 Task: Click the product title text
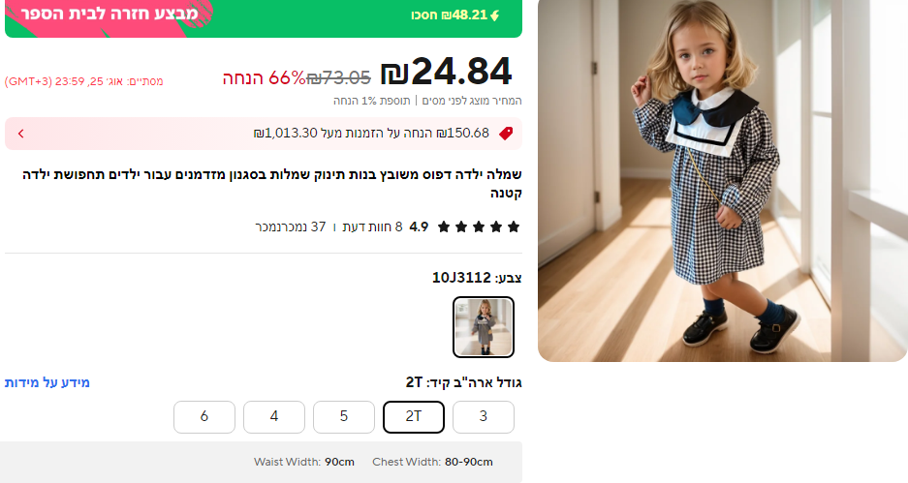coord(272,183)
